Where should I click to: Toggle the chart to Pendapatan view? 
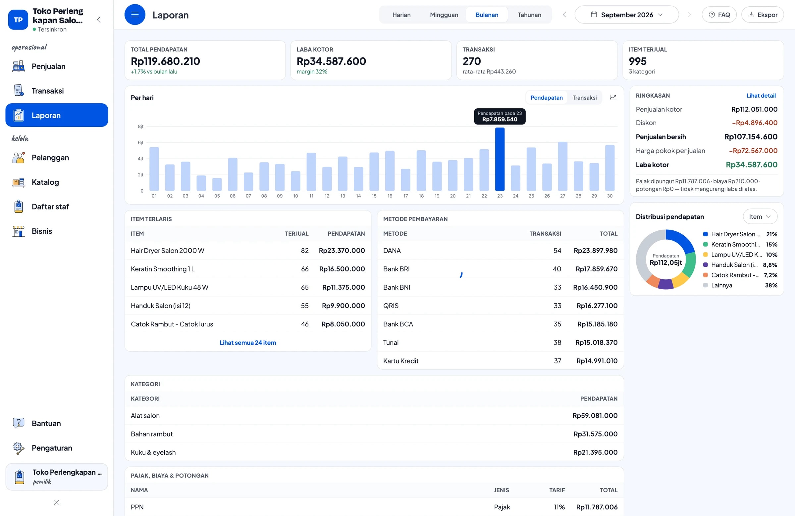(547, 97)
